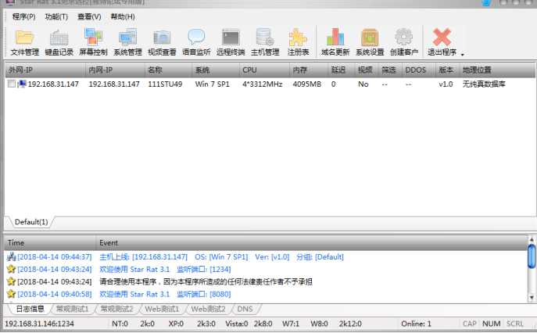The image size is (537, 333).
Task: Sort by the 延迟 column header
Action: [341, 70]
